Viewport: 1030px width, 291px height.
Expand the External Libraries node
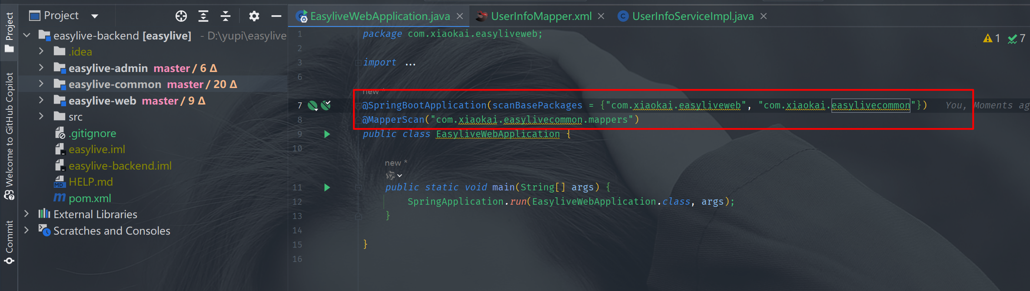pyautogui.click(x=27, y=214)
